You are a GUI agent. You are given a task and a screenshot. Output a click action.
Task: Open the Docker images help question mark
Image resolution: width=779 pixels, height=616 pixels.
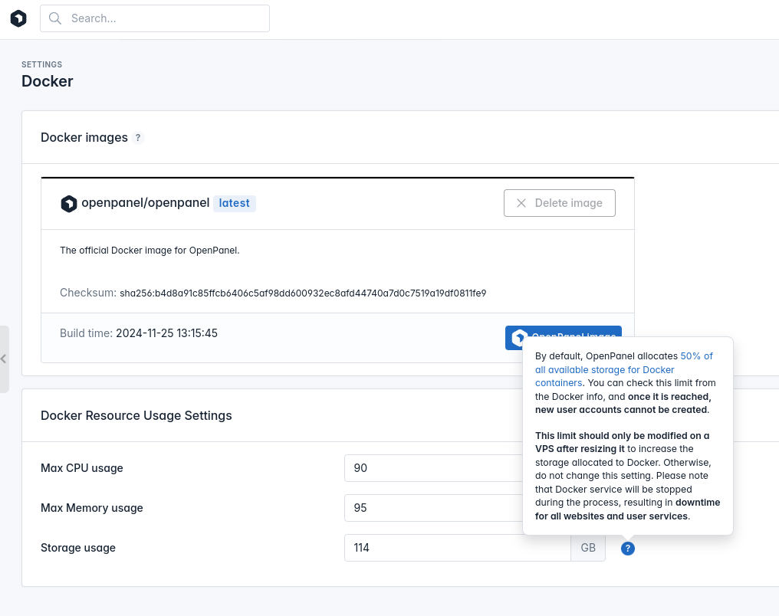tap(138, 137)
